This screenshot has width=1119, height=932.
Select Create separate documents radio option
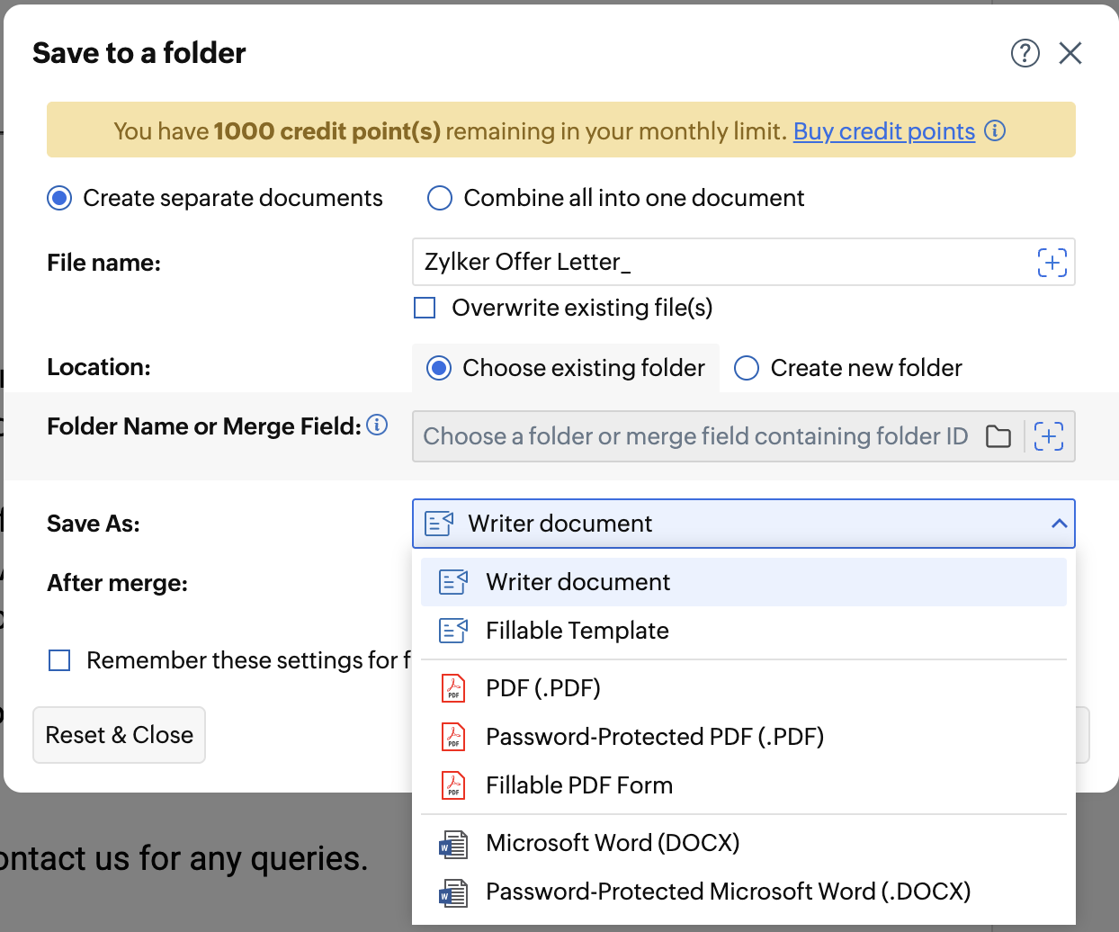click(x=59, y=198)
